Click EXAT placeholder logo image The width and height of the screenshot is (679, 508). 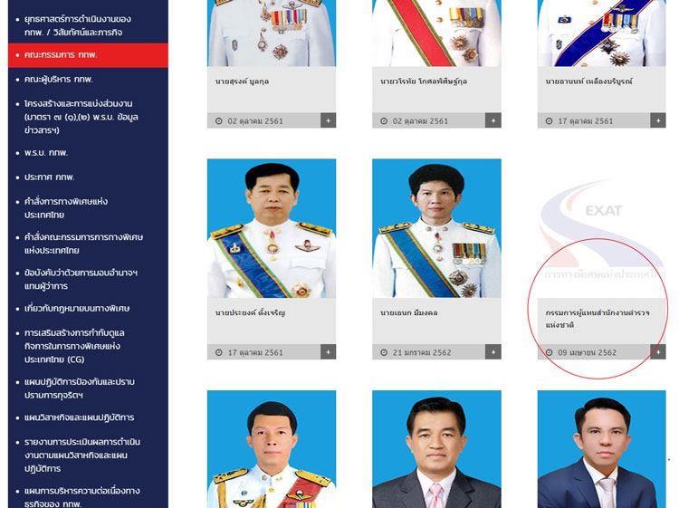(601, 228)
